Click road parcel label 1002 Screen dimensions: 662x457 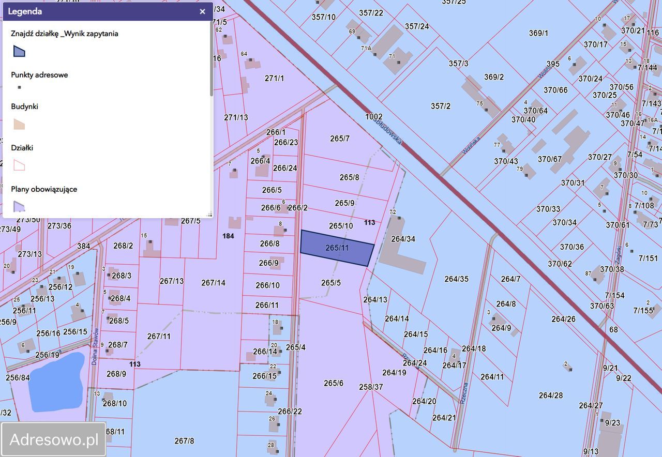click(374, 117)
